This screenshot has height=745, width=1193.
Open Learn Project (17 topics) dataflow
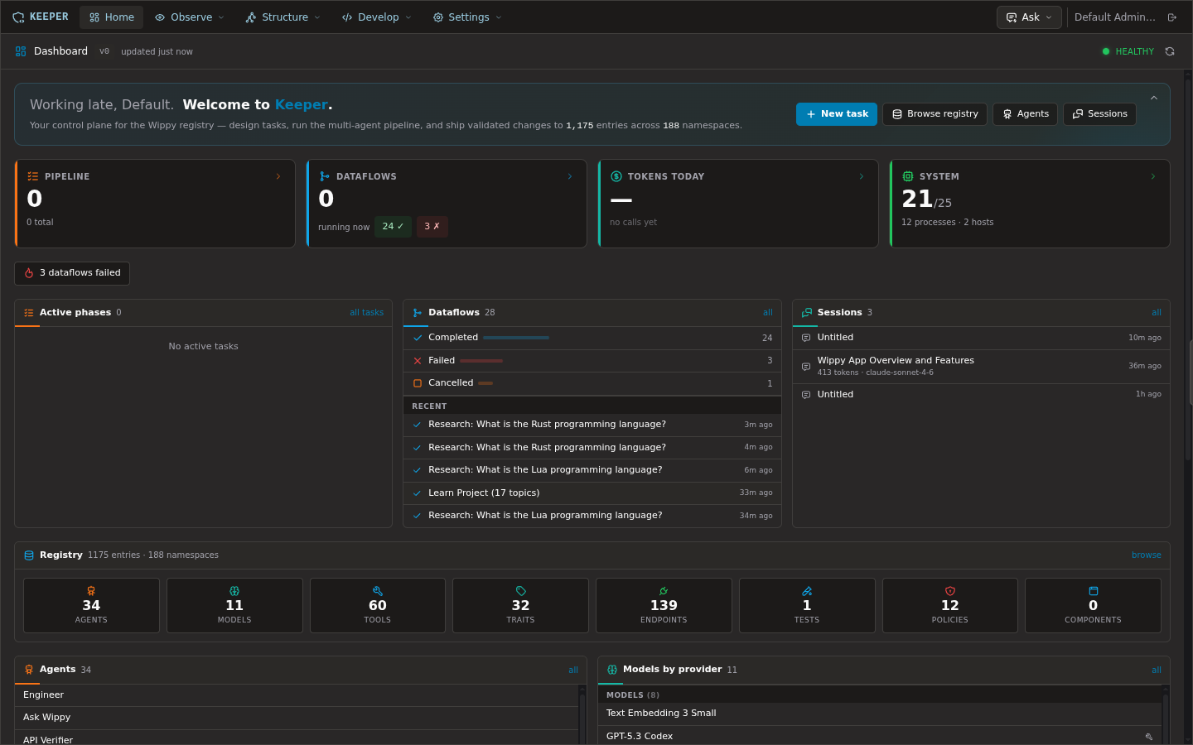pos(592,493)
